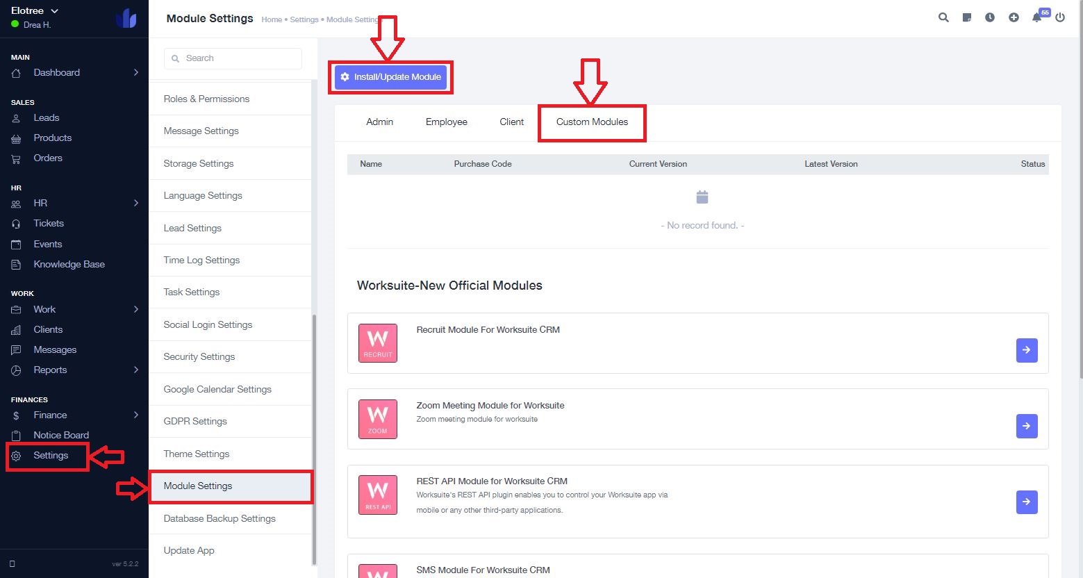Open the search icon in top bar
Image resolution: width=1083 pixels, height=578 pixels.
[x=943, y=17]
